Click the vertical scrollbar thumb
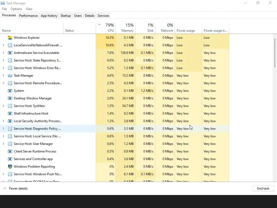The width and height of the screenshot is (277, 208). 275,53
